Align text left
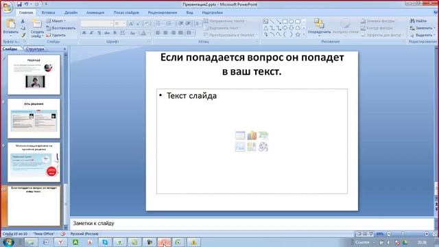439x247 pixels. pos(158,33)
